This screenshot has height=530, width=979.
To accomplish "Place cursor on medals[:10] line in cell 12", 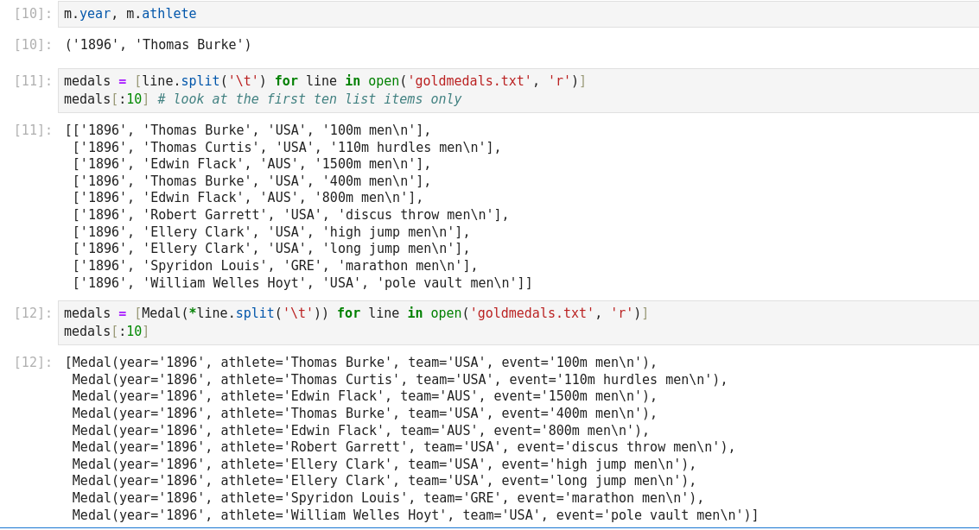I will [x=106, y=331].
